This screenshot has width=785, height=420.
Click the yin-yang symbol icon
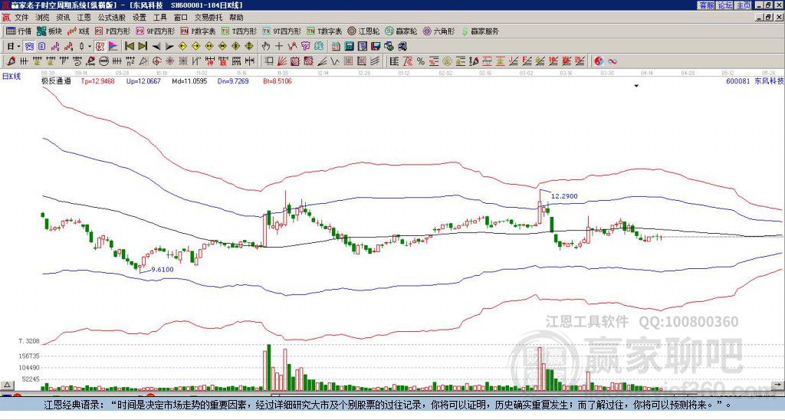pyautogui.click(x=599, y=61)
